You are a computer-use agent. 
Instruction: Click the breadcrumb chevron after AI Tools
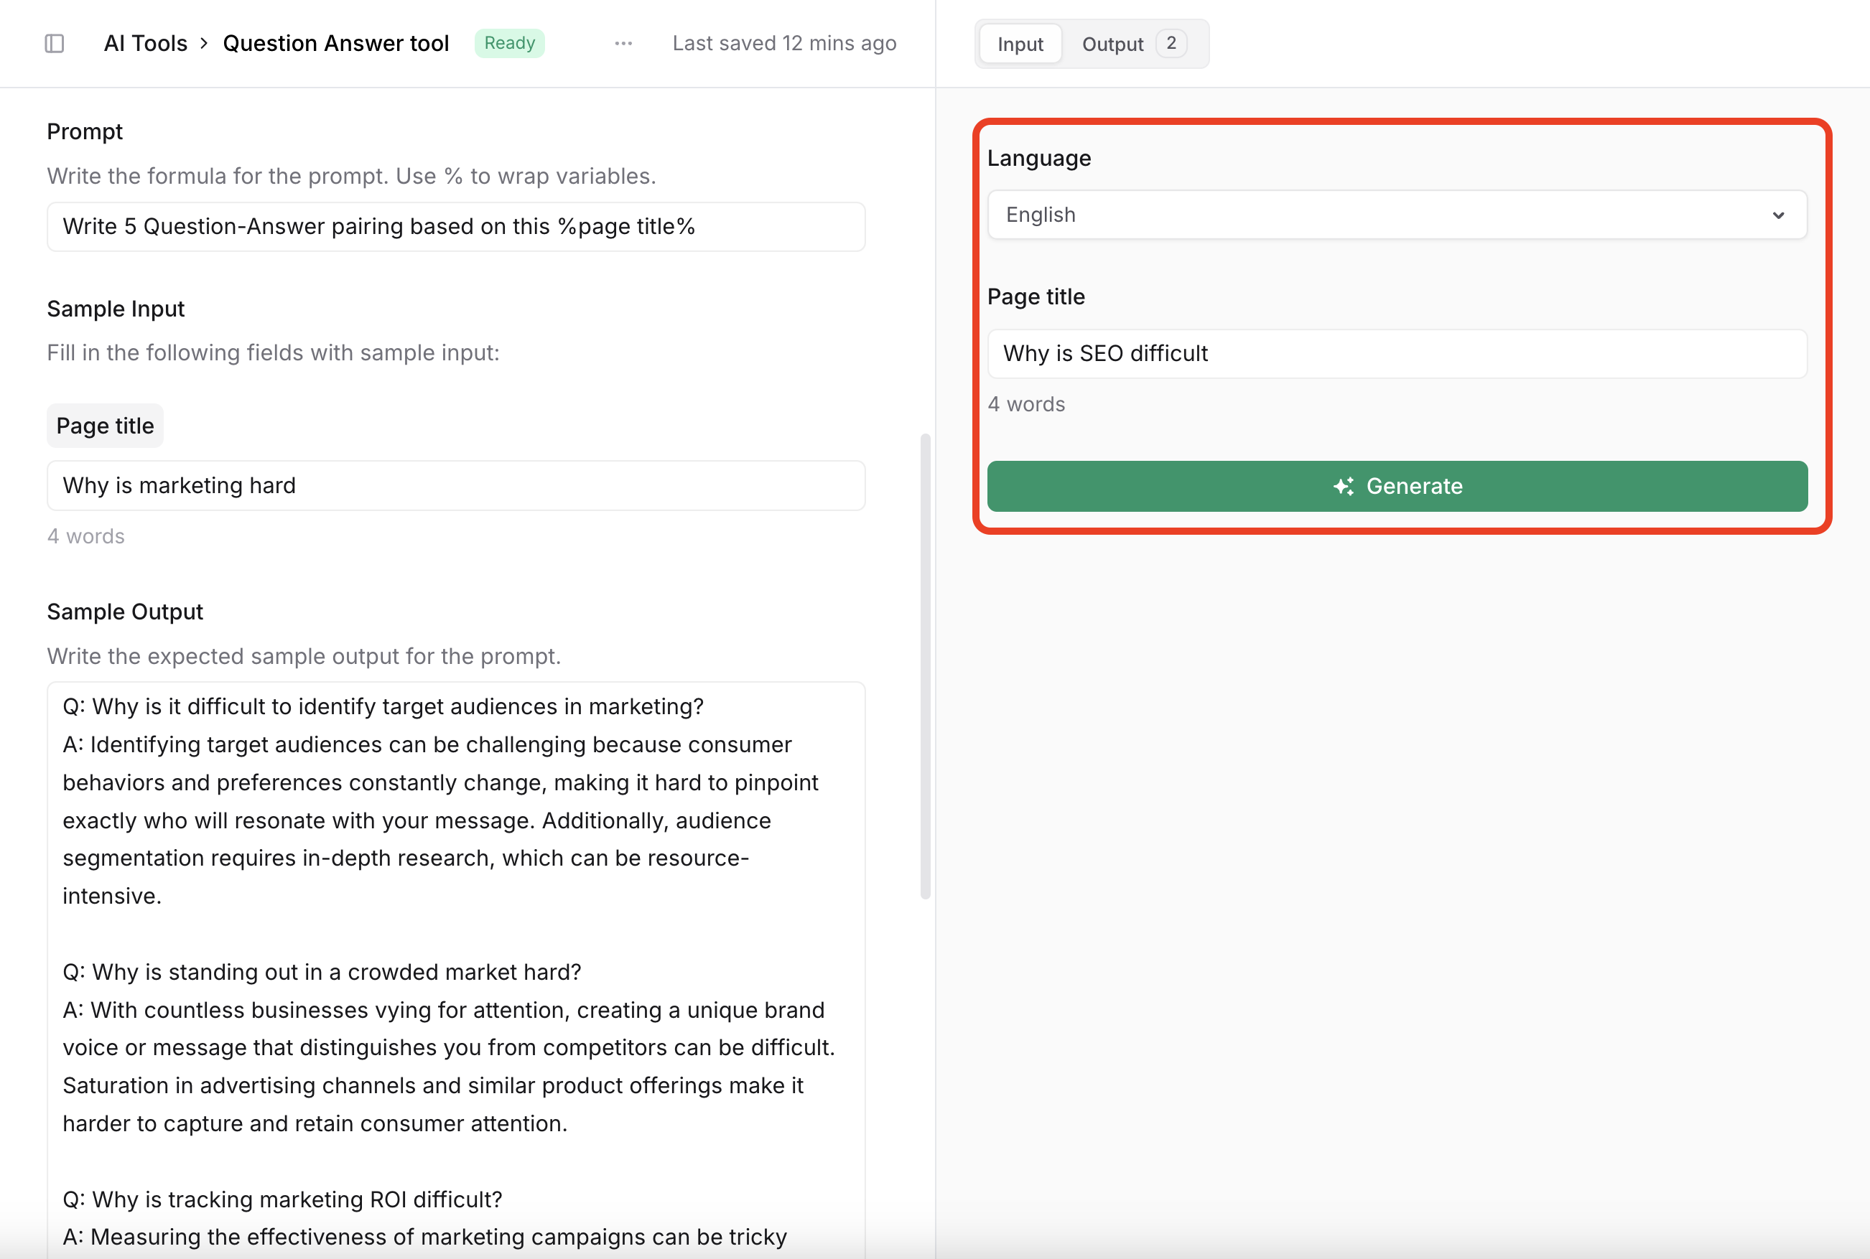[x=204, y=43]
